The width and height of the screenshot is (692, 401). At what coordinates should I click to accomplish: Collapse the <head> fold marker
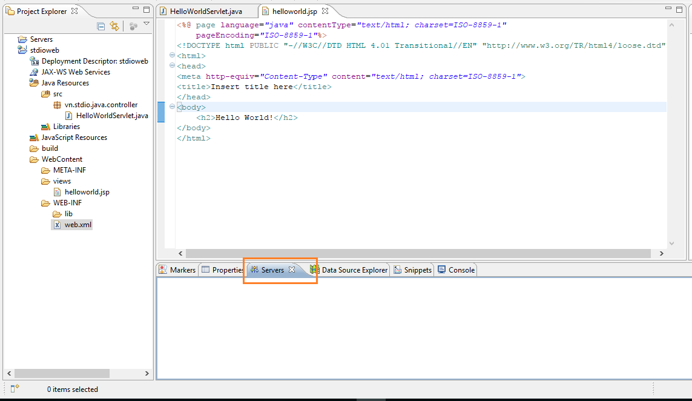point(172,65)
